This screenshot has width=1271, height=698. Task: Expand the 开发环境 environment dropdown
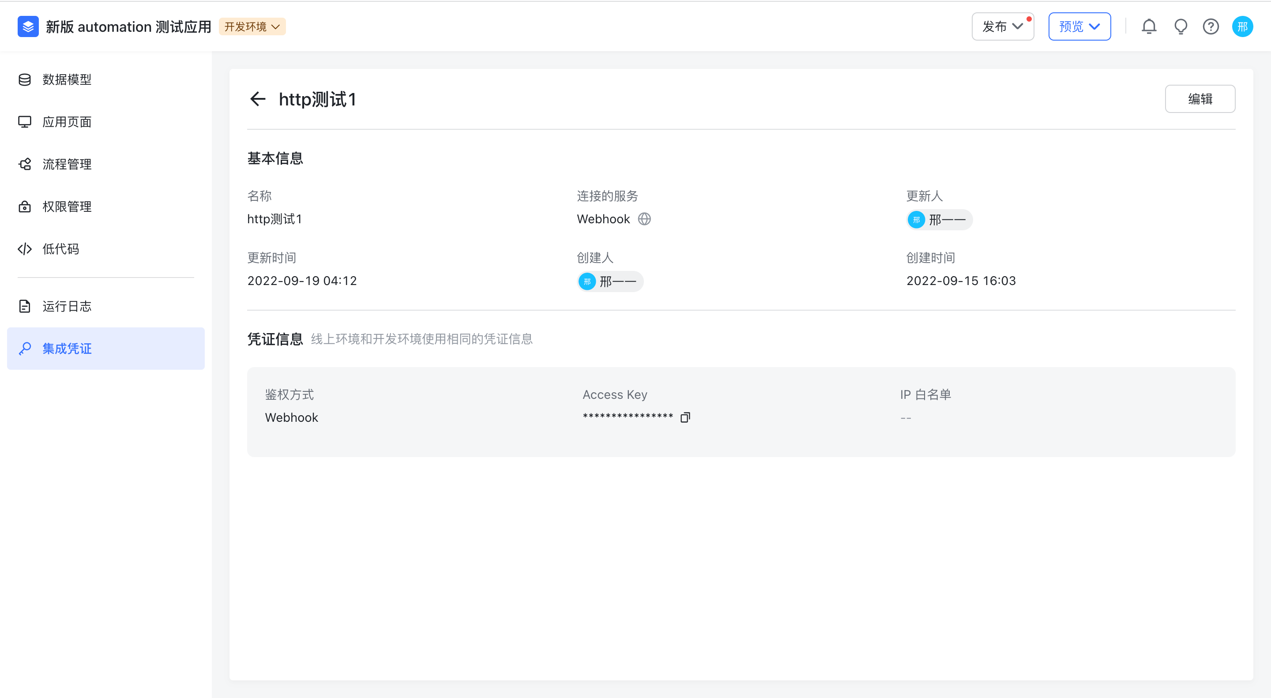pos(252,26)
